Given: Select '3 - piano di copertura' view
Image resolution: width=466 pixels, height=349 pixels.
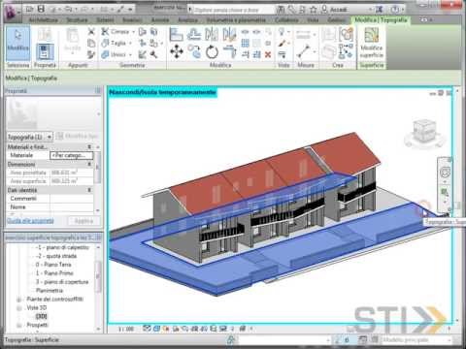Looking at the screenshot, I should (62, 282).
